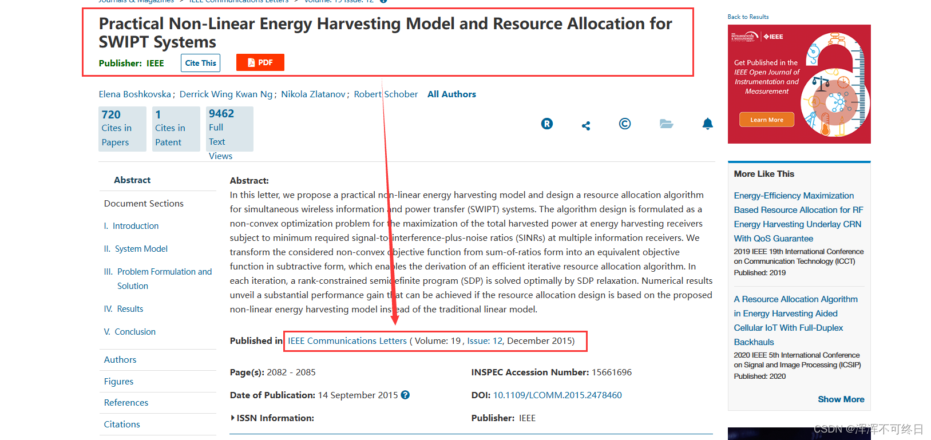Add article to folder using the folder icon

(666, 124)
